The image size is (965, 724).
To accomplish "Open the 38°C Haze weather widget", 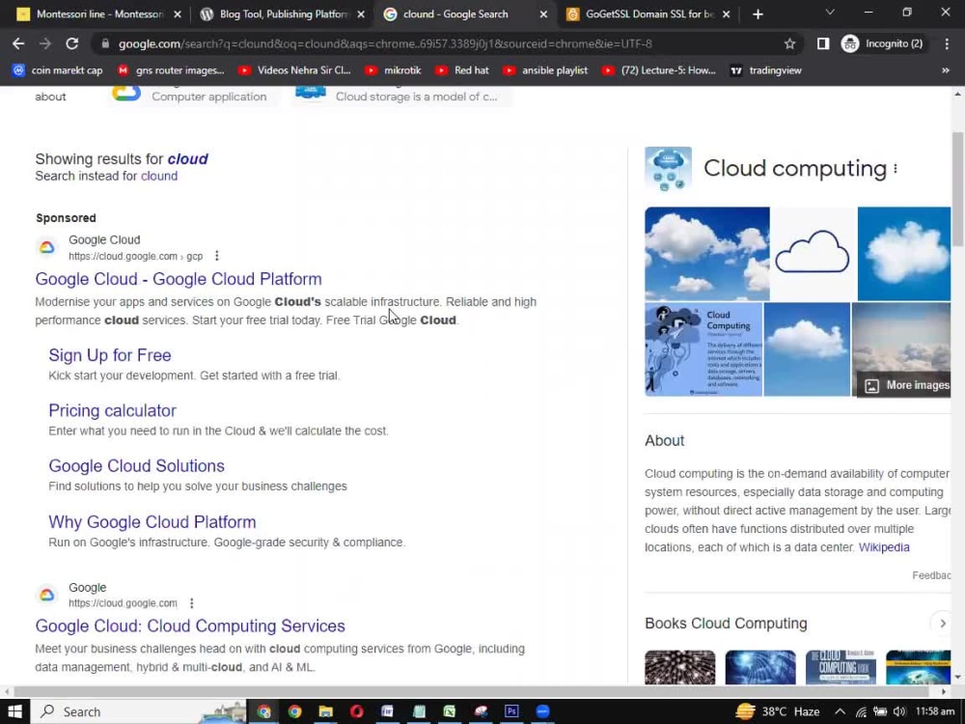I will coord(777,711).
